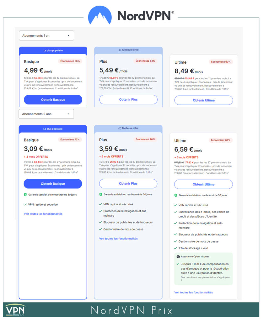The width and height of the screenshot is (263, 321).
Task: Click the Obtenir Basique button on the 1-year plan
Action: pyautogui.click(x=53, y=99)
